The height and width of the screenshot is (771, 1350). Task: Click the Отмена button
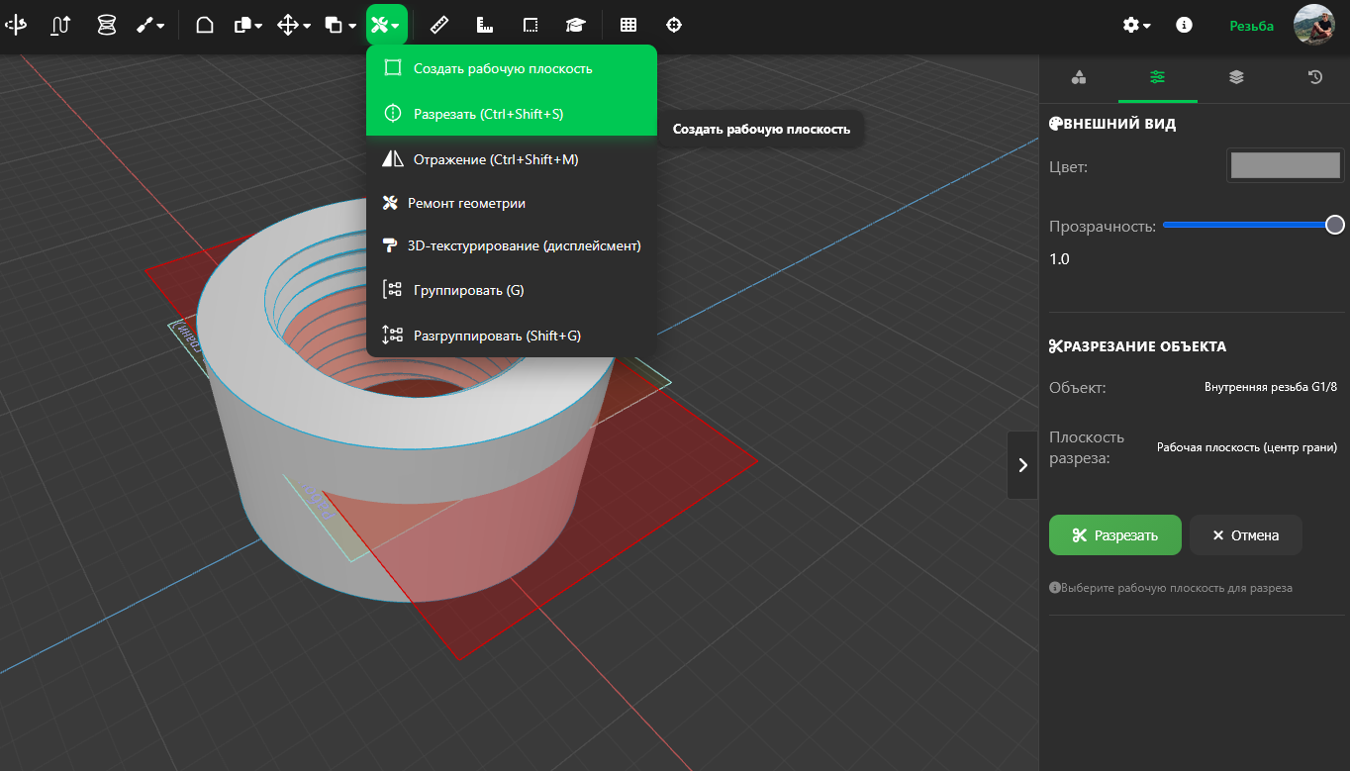[1246, 535]
